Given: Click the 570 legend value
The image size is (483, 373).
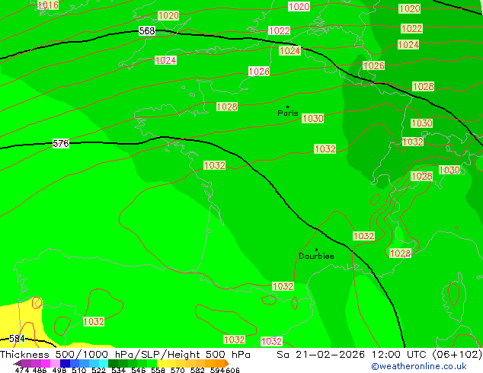Looking at the screenshot, I should [178, 370].
